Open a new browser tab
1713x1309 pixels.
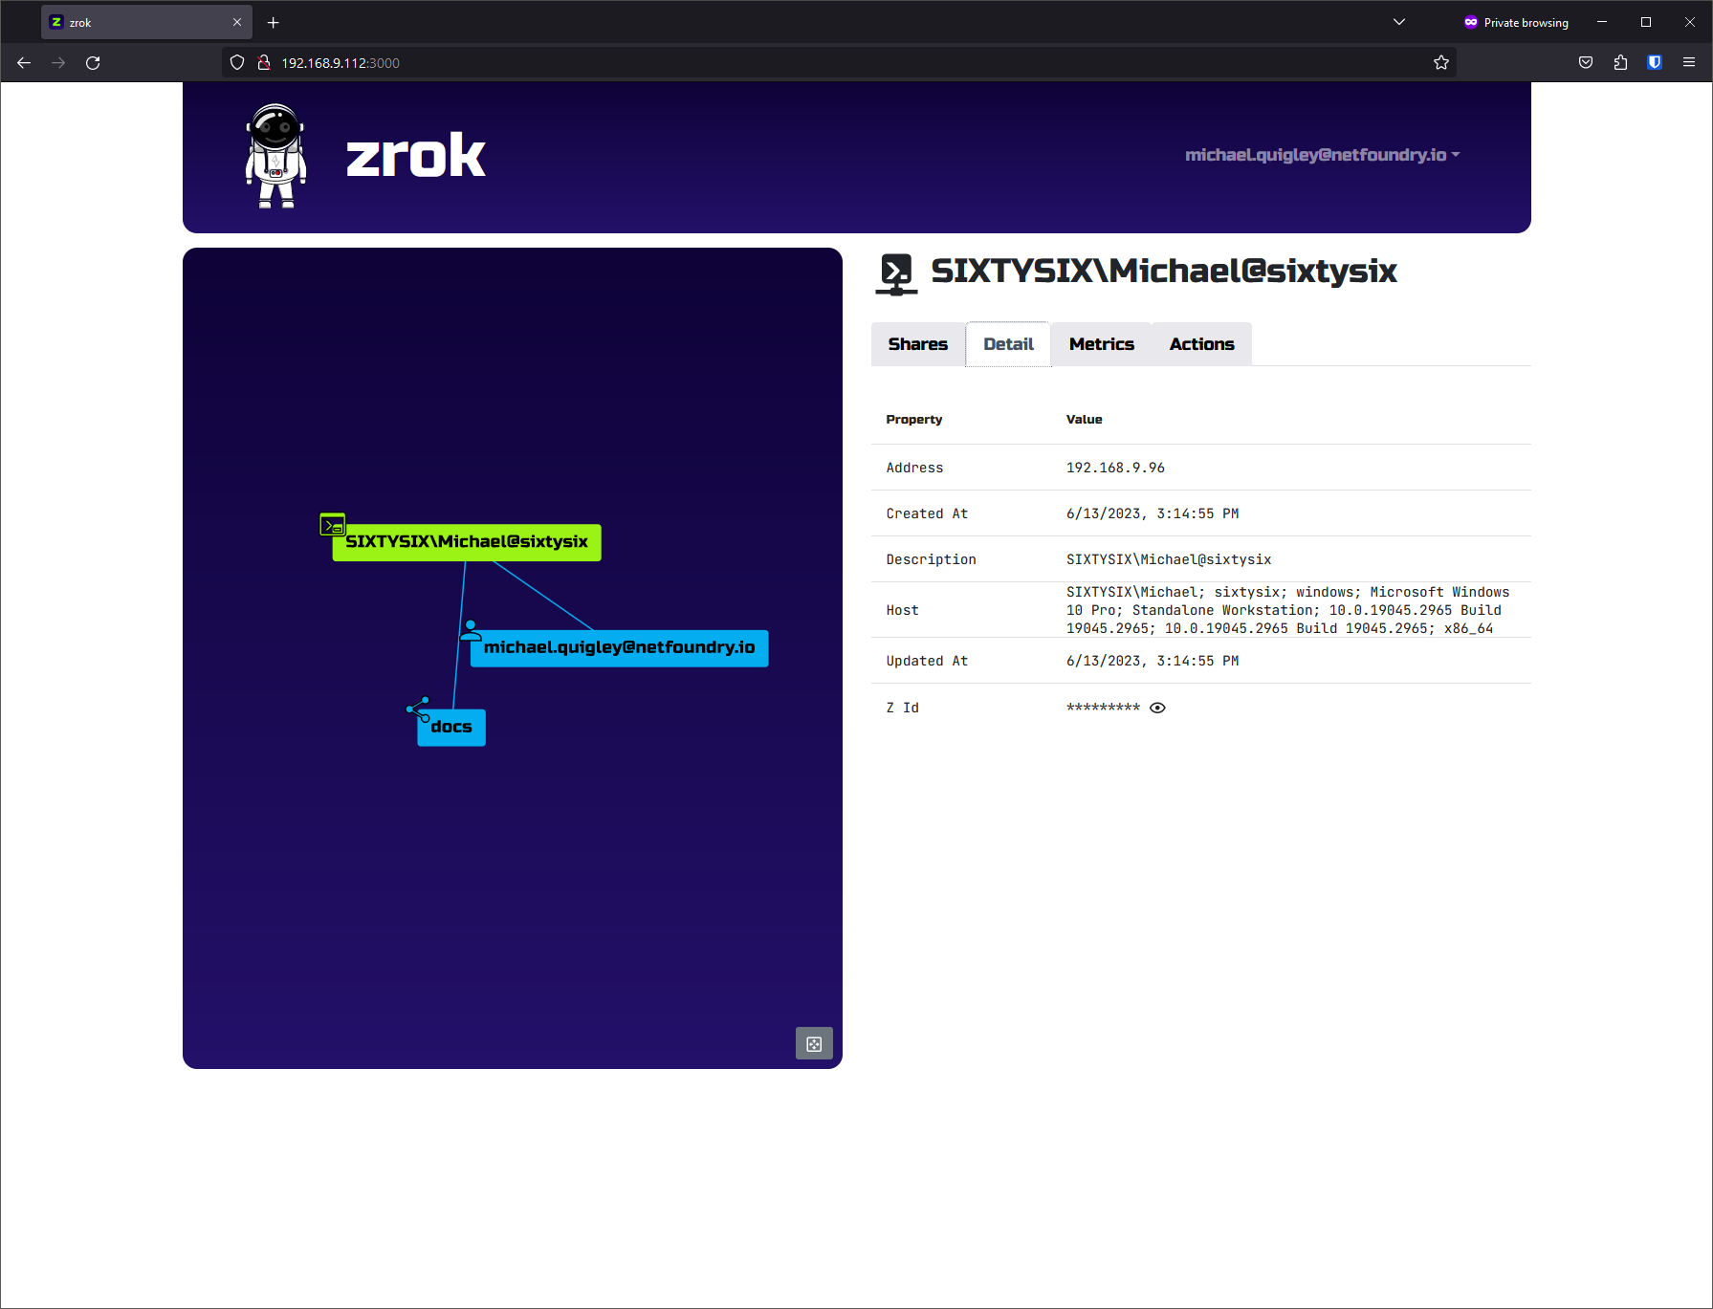[273, 21]
